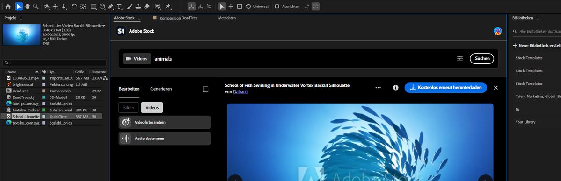Image resolution: width=561 pixels, height=181 pixels.
Task: Open the Bibliotheken panel menu
Action: (538, 18)
